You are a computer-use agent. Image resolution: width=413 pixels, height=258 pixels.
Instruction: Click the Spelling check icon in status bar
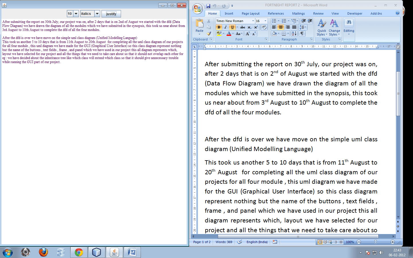pyautogui.click(x=239, y=242)
